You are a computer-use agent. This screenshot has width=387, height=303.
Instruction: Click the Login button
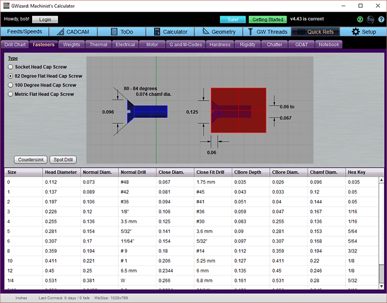pyautogui.click(x=45, y=19)
